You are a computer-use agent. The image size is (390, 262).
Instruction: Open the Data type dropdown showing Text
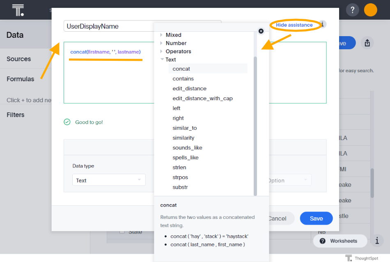(x=108, y=180)
